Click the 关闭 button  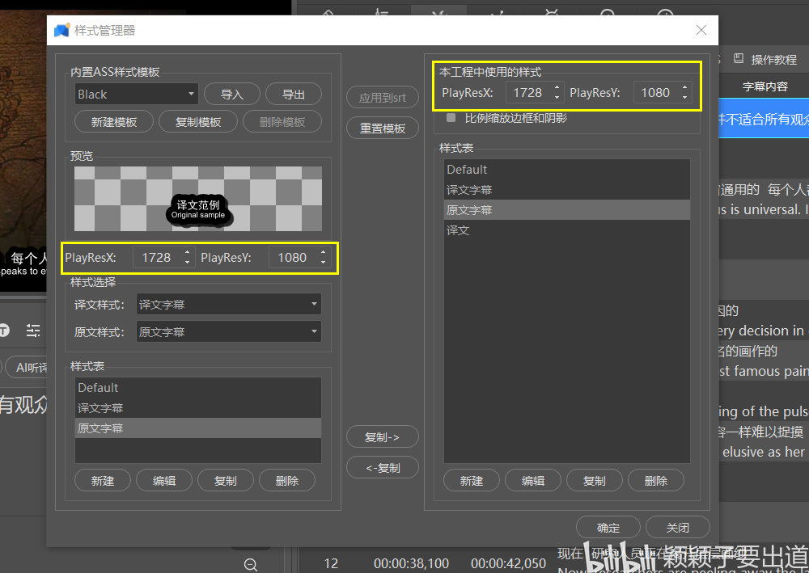pyautogui.click(x=677, y=527)
